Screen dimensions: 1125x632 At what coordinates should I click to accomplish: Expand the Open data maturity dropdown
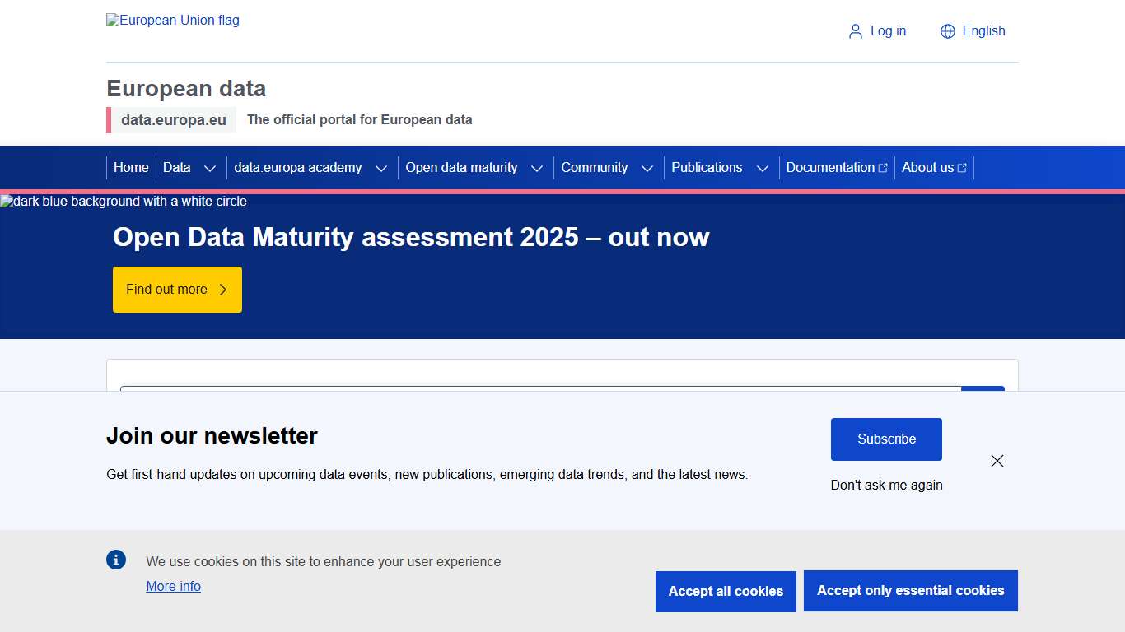click(x=537, y=168)
